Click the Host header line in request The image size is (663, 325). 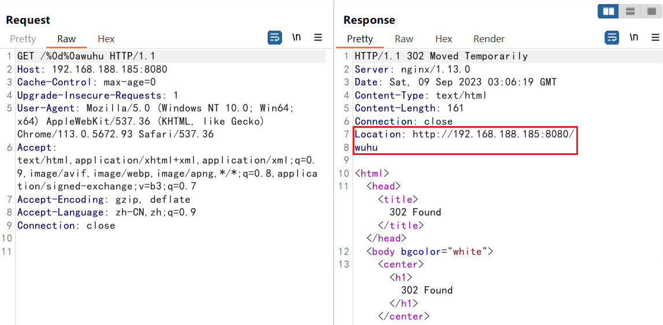[x=92, y=69]
